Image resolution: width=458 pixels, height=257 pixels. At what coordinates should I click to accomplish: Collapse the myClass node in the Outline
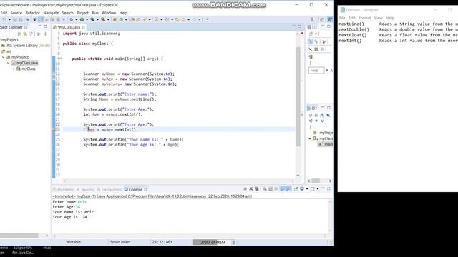click(310, 138)
